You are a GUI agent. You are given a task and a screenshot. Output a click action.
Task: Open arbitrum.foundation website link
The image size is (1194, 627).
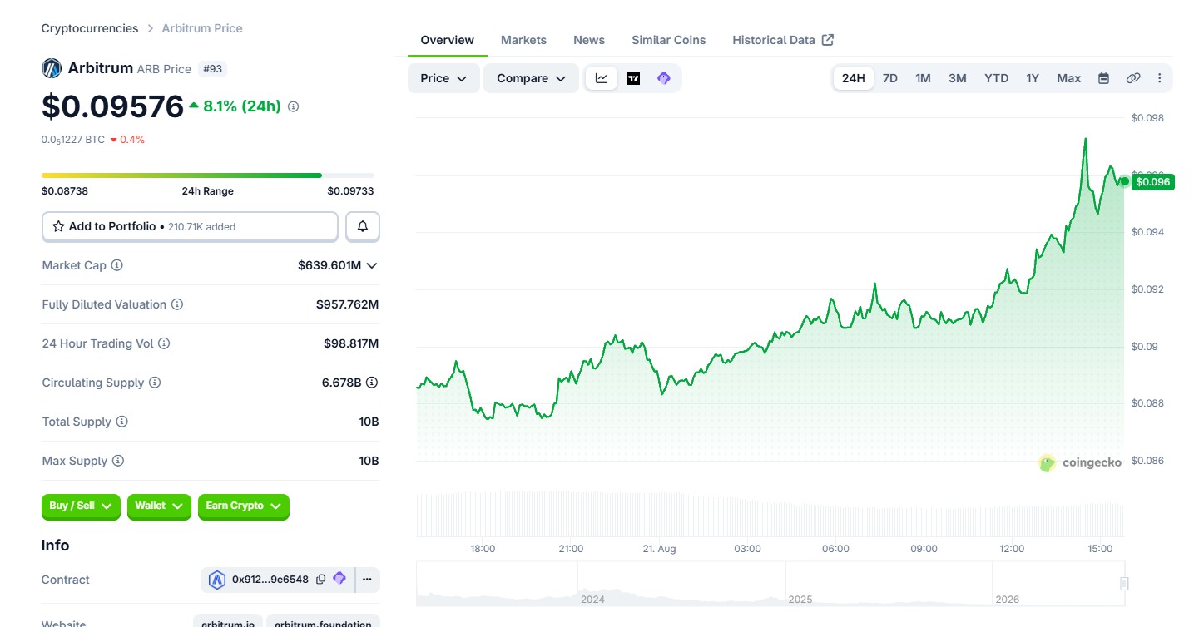coord(324,623)
